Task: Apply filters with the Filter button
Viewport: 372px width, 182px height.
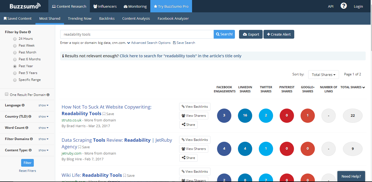Action: click(x=27, y=163)
